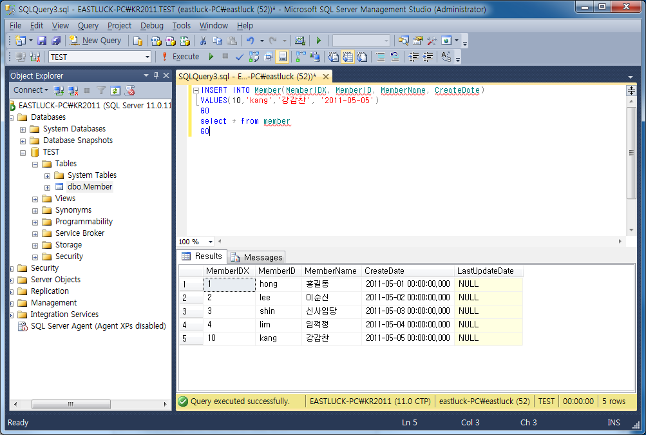
Task: Click the green Debug arrow beside Execute
Action: 211,57
